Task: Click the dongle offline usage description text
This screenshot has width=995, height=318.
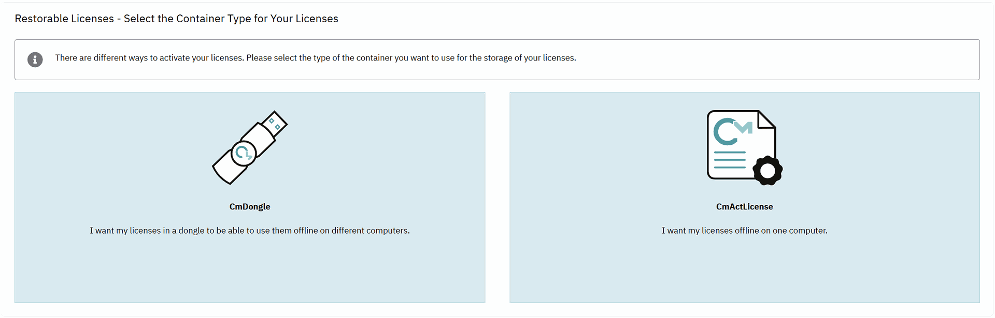Action: (250, 231)
